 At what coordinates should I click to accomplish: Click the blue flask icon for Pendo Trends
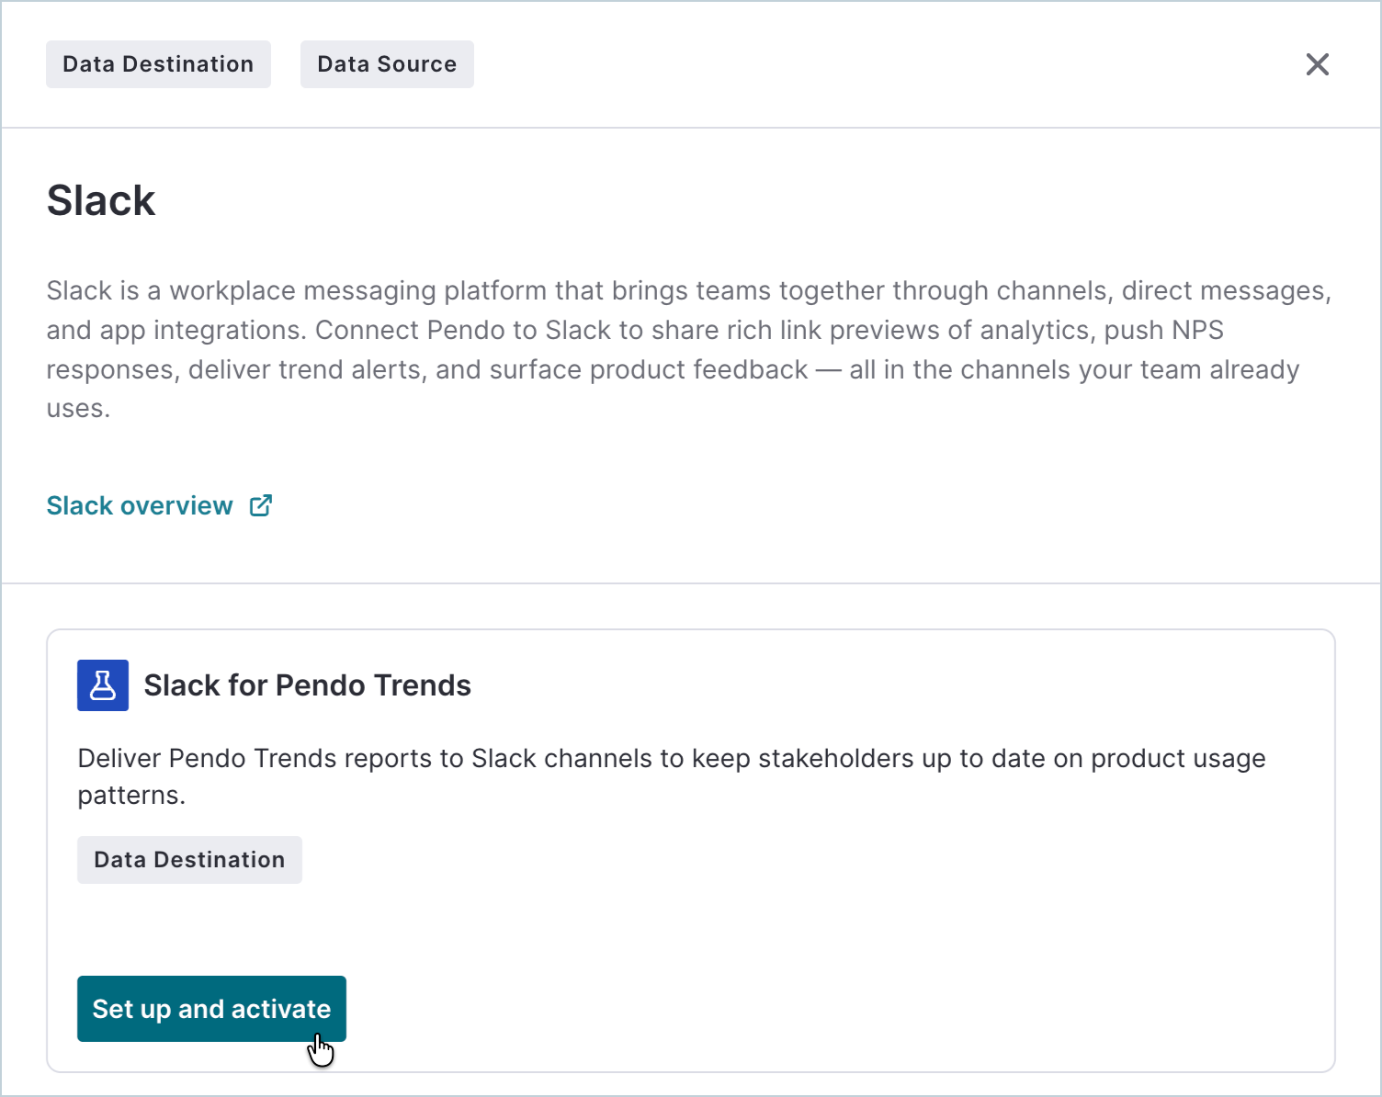pos(103,685)
